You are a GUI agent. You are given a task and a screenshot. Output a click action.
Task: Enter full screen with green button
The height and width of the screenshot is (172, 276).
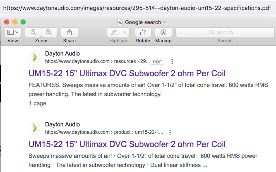tap(23, 22)
